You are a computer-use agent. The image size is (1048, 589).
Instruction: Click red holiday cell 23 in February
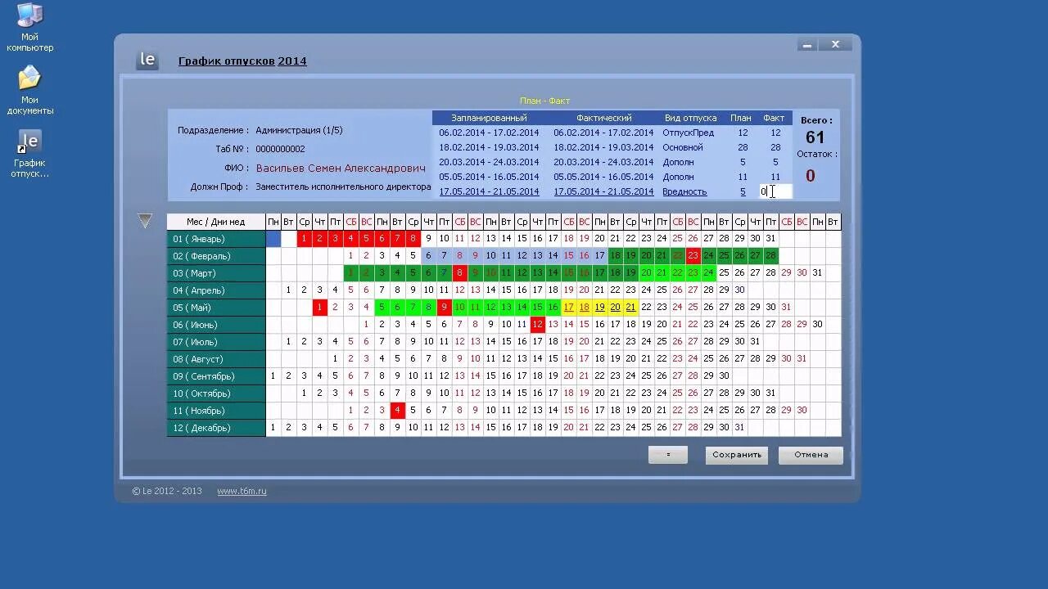coord(693,256)
